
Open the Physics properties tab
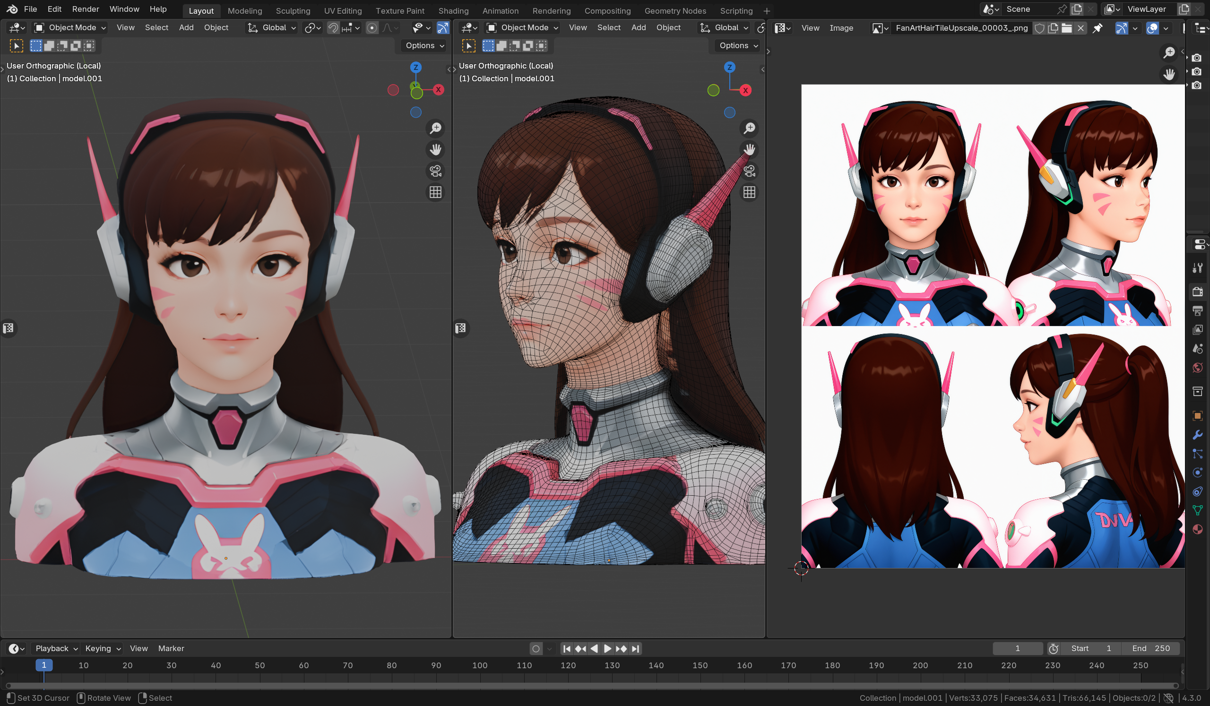point(1198,473)
